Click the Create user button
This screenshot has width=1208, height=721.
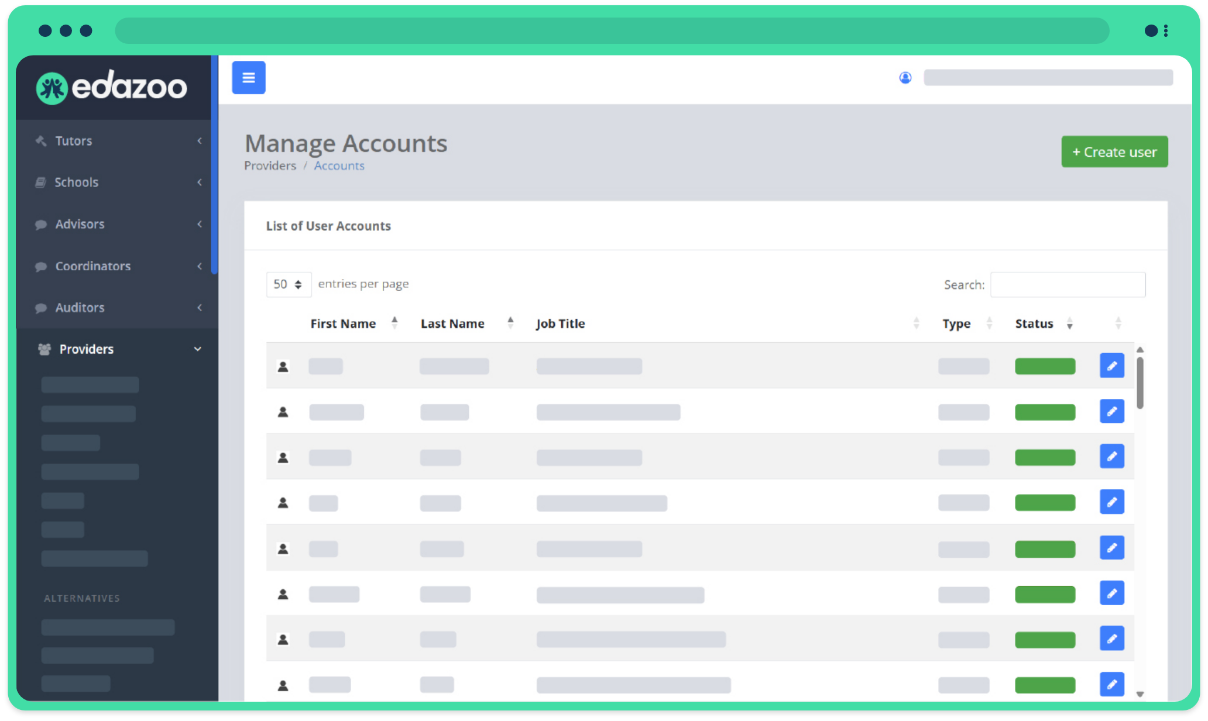1114,152
